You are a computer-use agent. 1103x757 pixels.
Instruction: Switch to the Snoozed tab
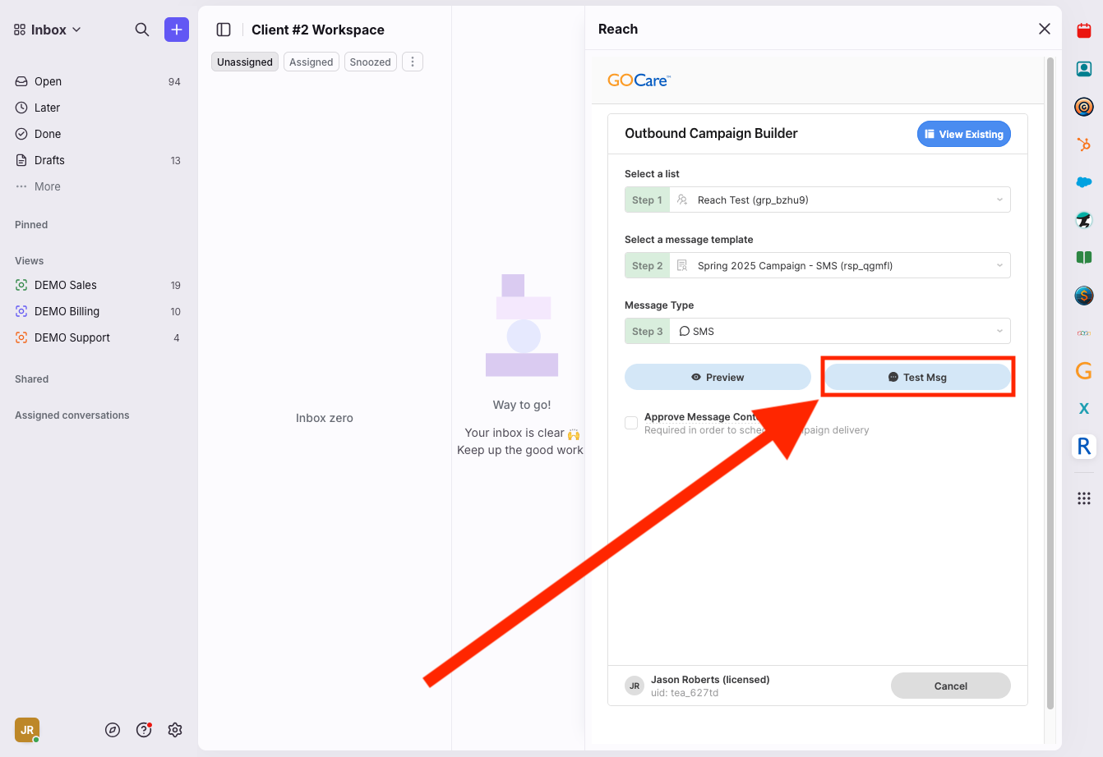pos(371,62)
